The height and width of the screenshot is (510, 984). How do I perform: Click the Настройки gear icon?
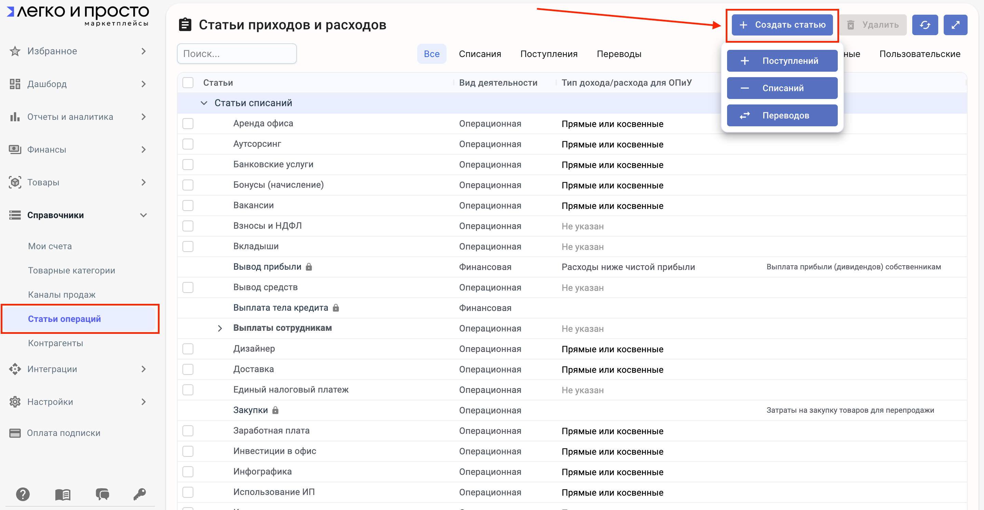[15, 401]
